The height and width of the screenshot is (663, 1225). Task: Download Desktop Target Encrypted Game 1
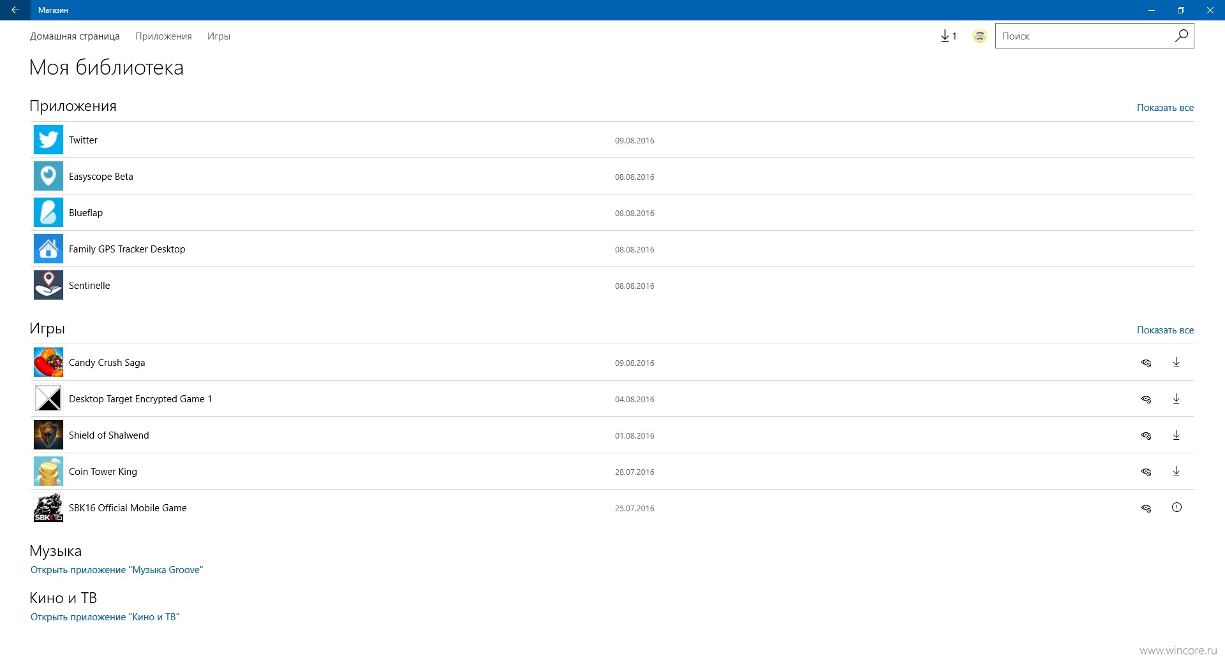[1177, 398]
